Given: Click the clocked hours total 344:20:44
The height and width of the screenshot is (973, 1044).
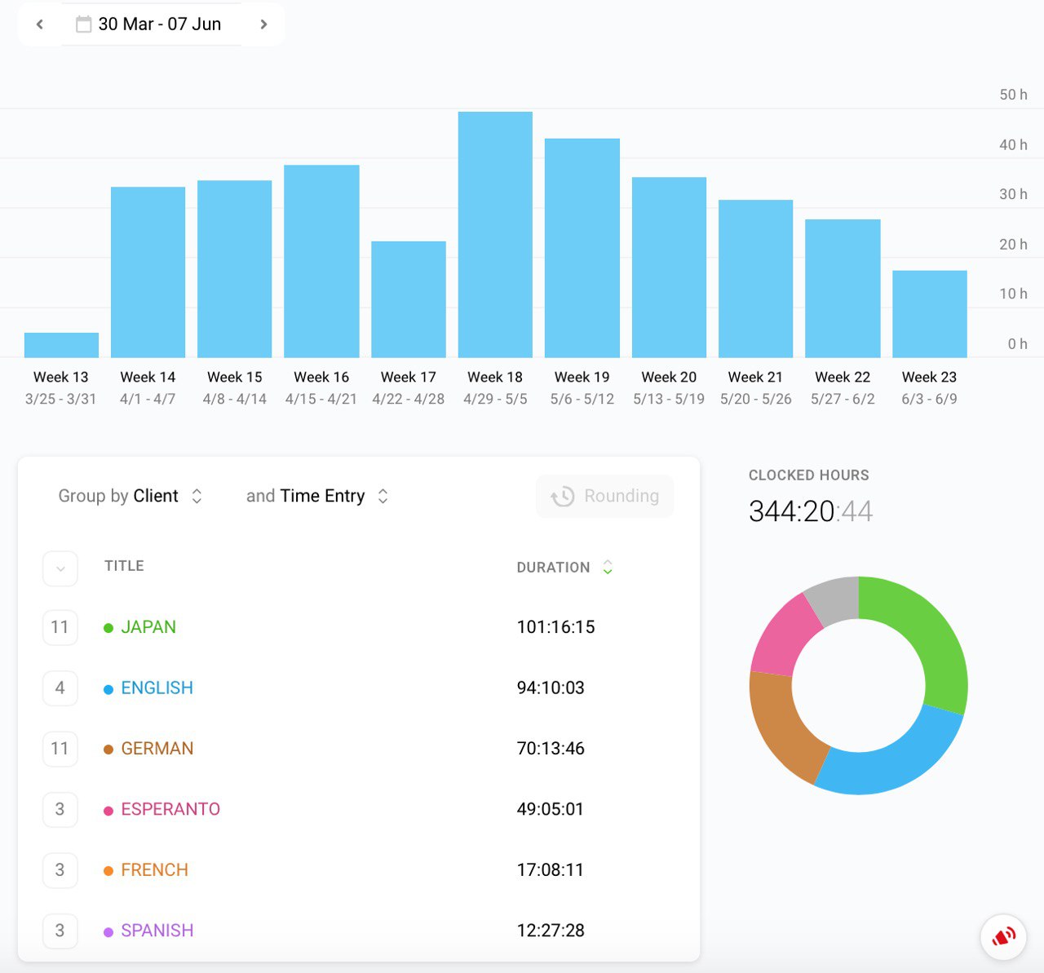Looking at the screenshot, I should pos(811,511).
